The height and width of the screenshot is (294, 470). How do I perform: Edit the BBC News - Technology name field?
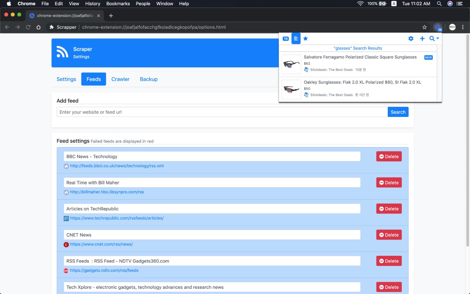pos(212,157)
